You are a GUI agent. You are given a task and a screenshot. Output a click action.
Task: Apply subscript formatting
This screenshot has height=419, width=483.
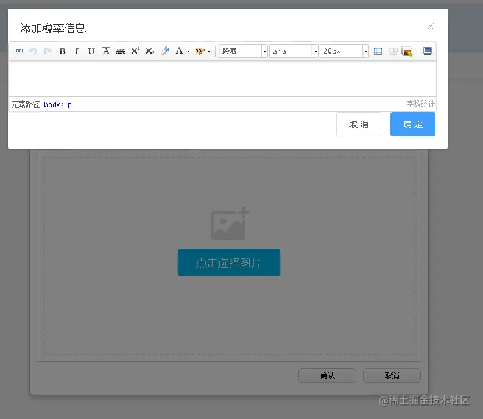coord(150,51)
